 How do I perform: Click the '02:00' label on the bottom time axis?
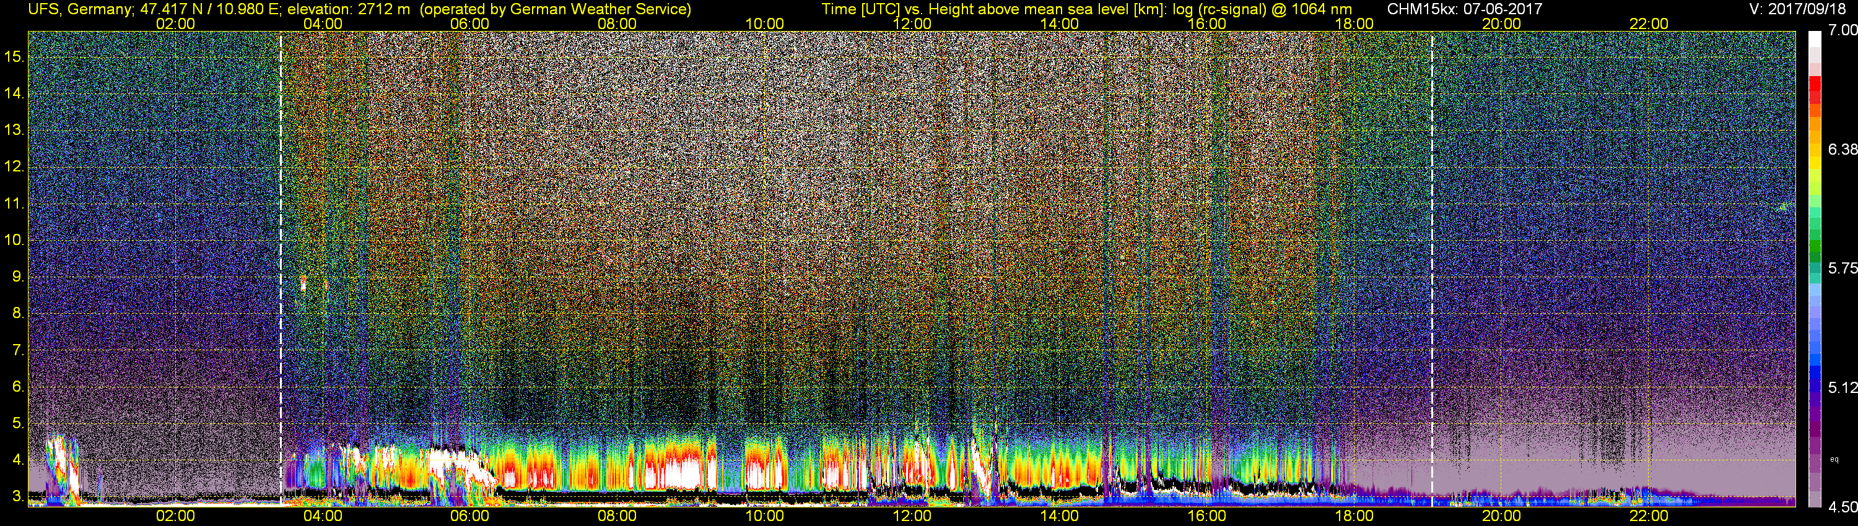175,516
